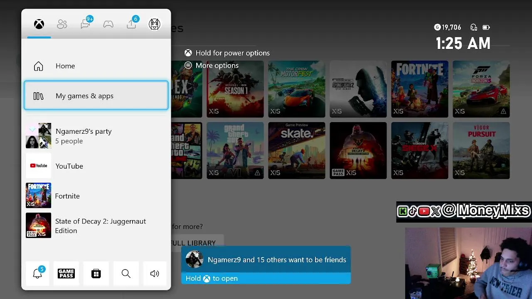Click Ngamerz9's party avatar collage
This screenshot has width=532, height=299.
(38, 136)
